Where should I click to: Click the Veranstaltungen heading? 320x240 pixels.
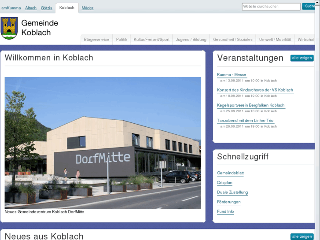pyautogui.click(x=250, y=58)
